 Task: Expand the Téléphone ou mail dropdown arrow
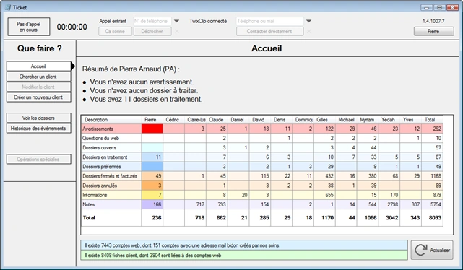click(x=308, y=21)
